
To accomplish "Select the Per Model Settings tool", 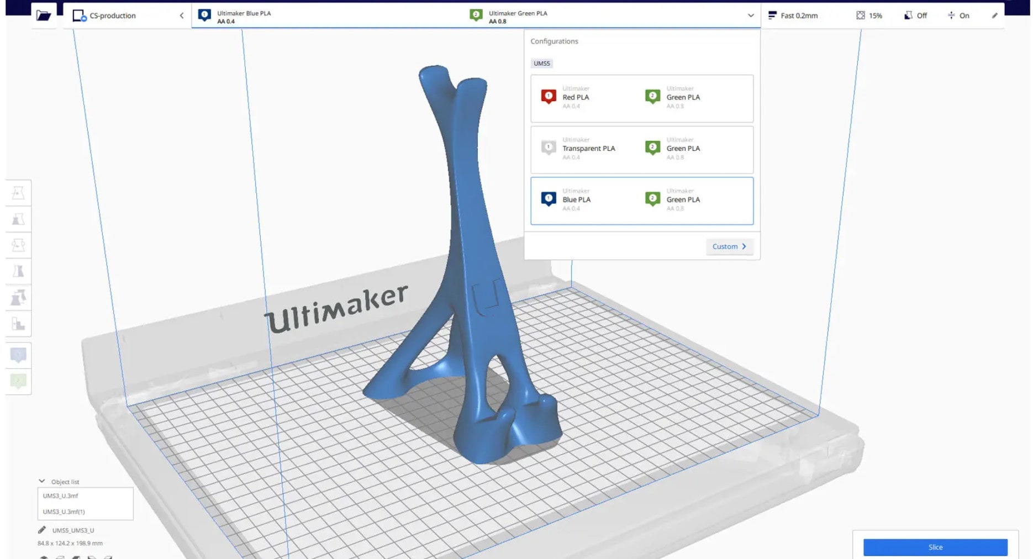I will [x=18, y=298].
